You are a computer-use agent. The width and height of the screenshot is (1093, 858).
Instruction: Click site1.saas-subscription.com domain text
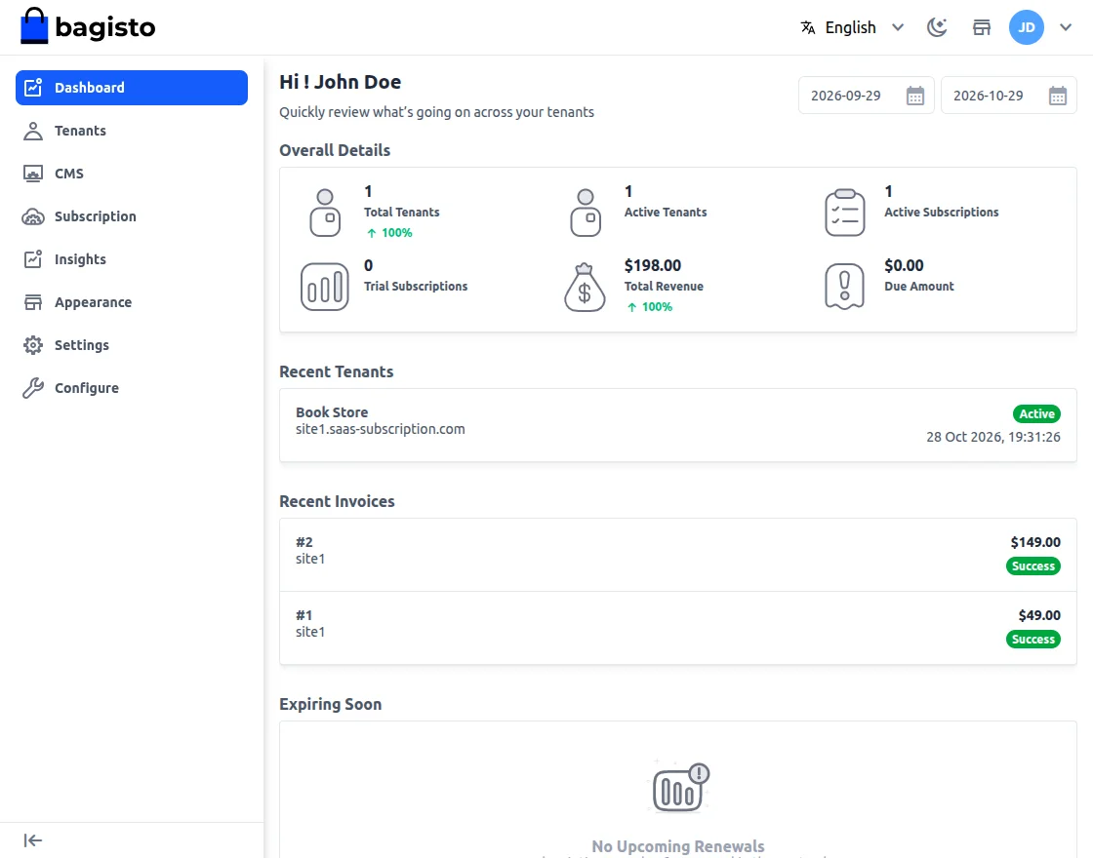[x=380, y=429]
